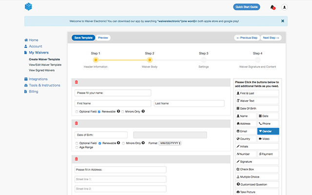Uncheck Renewable in Date of Birth block
The image size is (312, 195).
[99, 143]
